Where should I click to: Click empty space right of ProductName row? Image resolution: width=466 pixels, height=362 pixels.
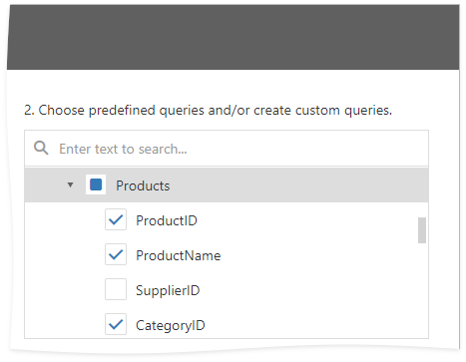point(316,254)
